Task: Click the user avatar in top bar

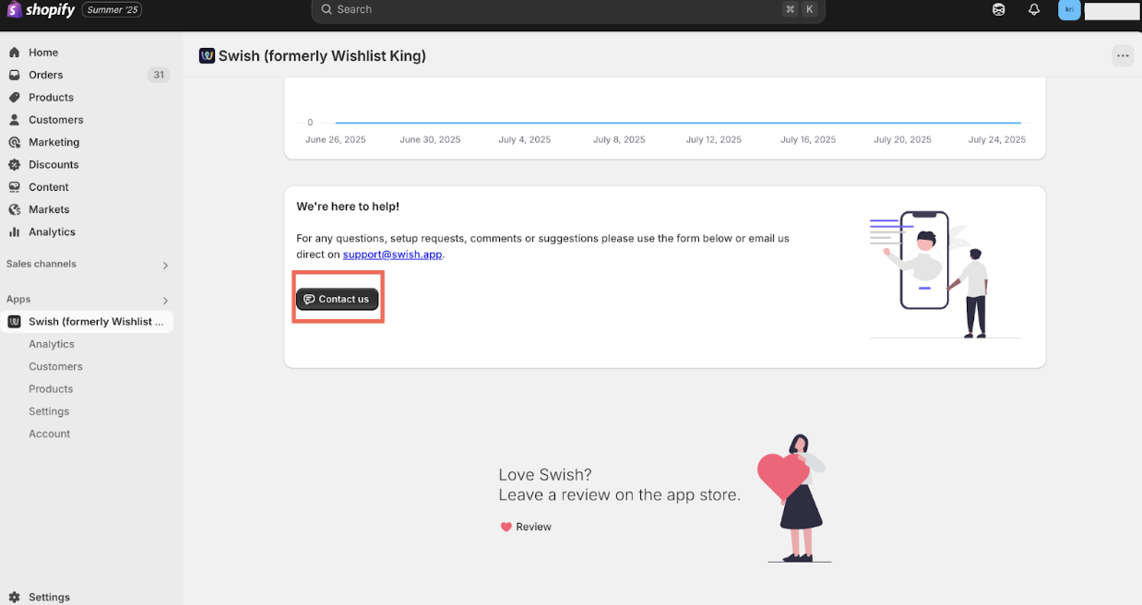Action: (x=1069, y=9)
